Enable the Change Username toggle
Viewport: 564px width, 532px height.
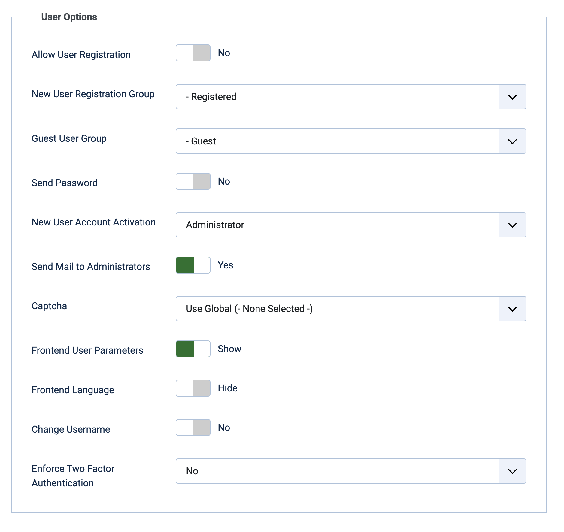click(193, 428)
